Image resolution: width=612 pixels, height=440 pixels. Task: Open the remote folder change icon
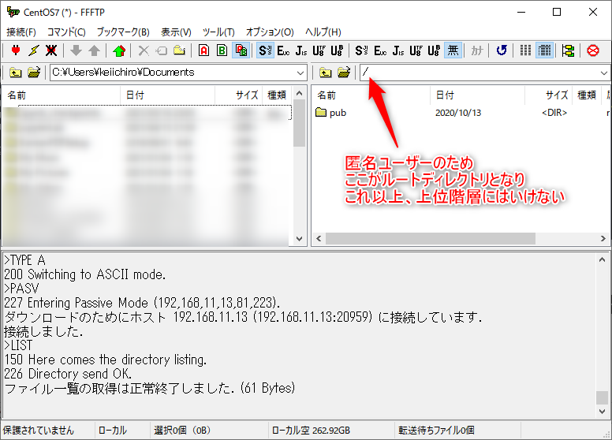[x=344, y=73]
